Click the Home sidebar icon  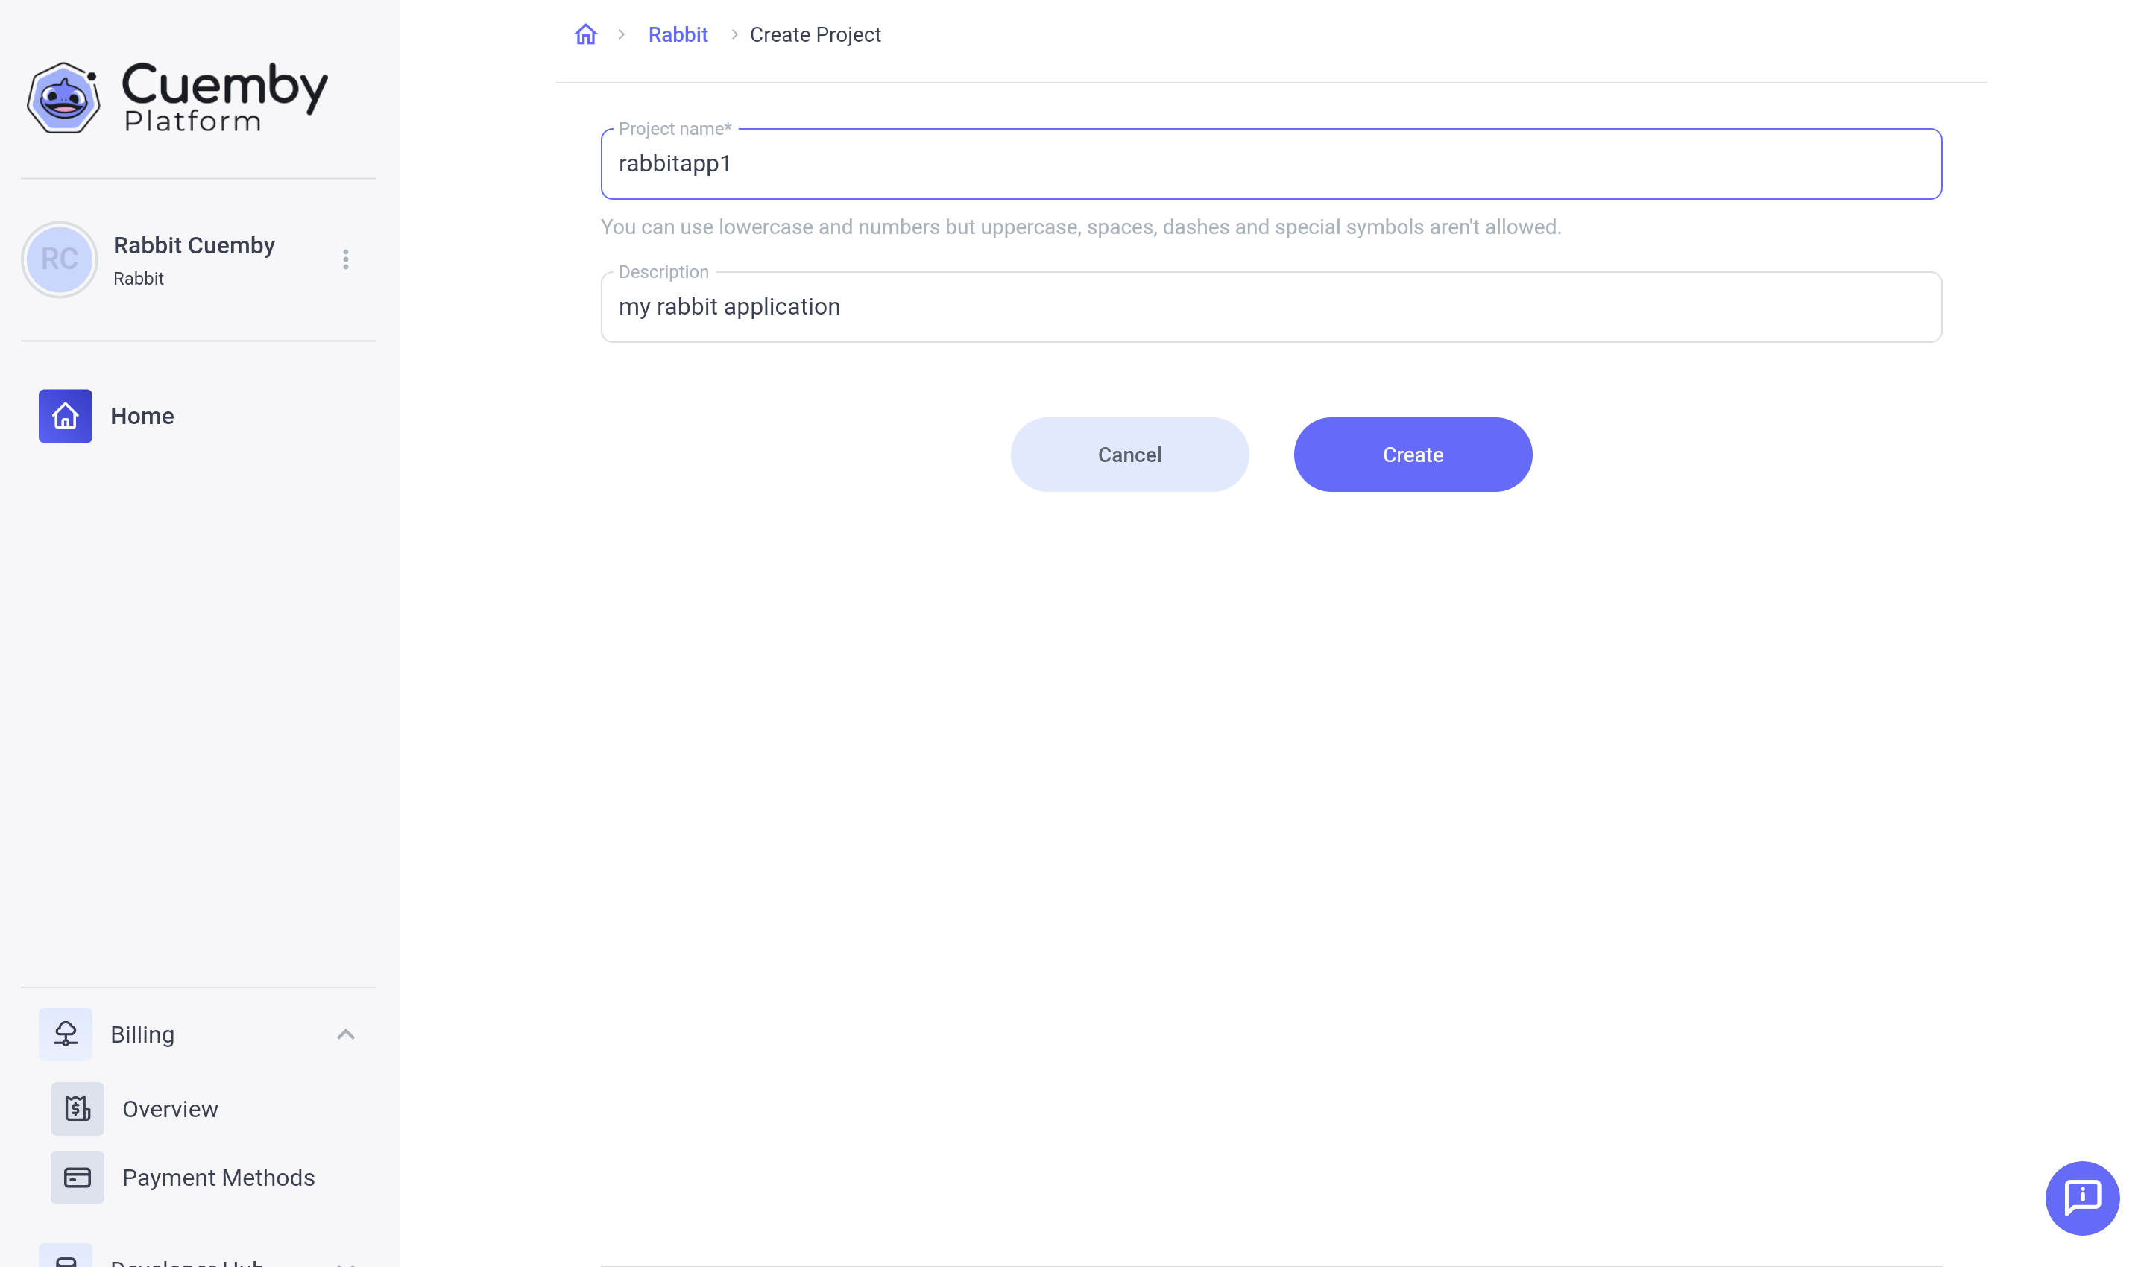[x=66, y=417]
